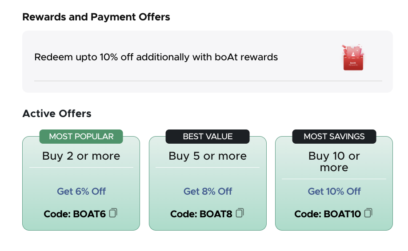Copy the BOAT6 coupon code icon
408x251 pixels.
click(x=113, y=213)
